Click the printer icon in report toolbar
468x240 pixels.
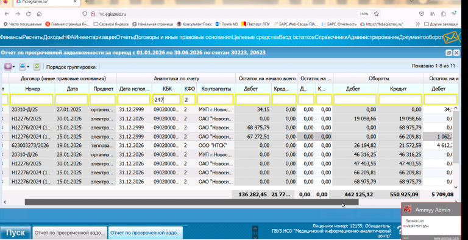[x=23, y=67]
